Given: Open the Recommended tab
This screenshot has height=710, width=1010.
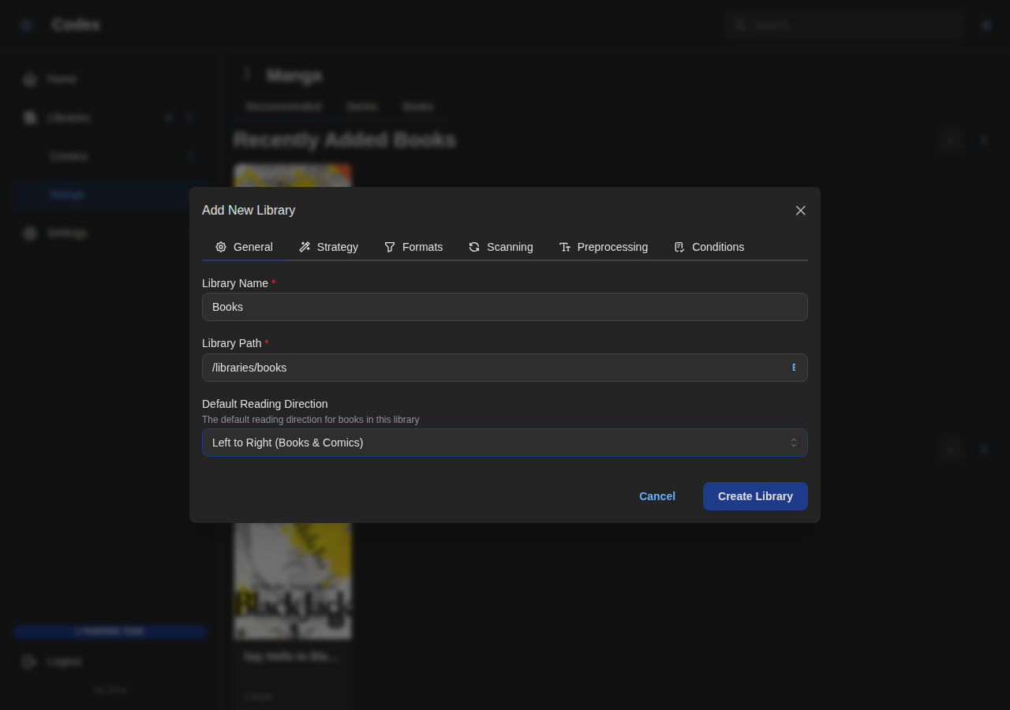Looking at the screenshot, I should (x=282, y=106).
